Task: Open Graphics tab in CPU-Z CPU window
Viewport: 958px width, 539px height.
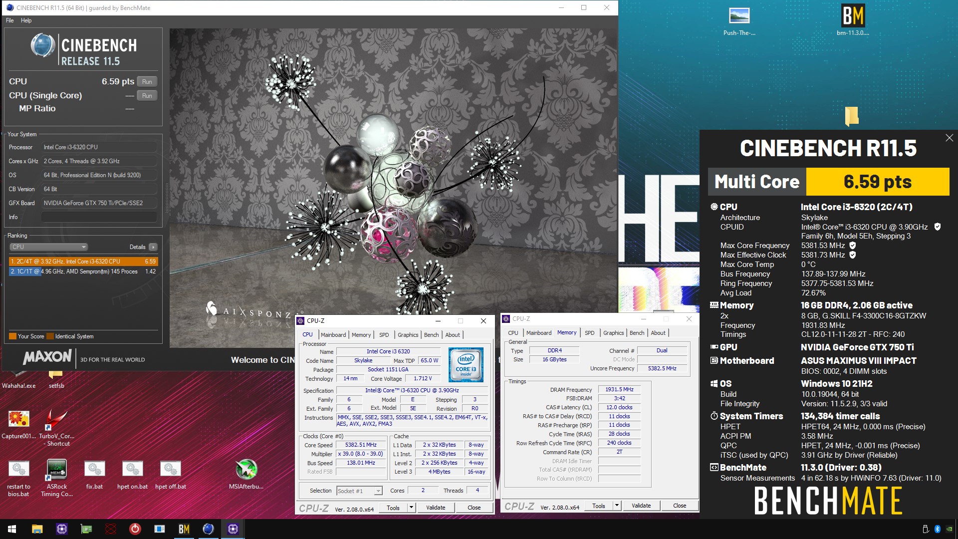Action: [408, 335]
